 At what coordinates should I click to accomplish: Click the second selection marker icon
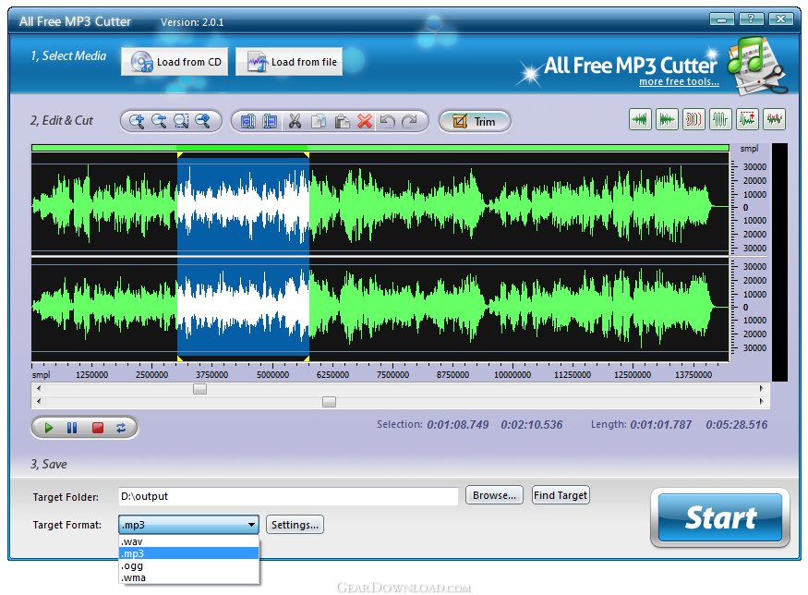coord(270,121)
